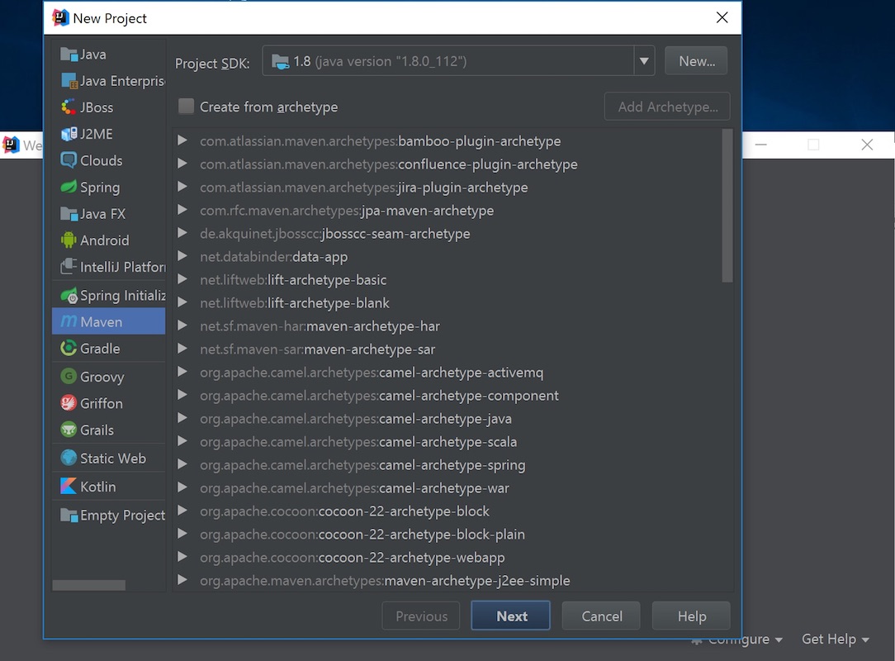Expand the bamboo-plugin-archetype entry
Viewport: 895px width, 661px height.
coord(182,140)
